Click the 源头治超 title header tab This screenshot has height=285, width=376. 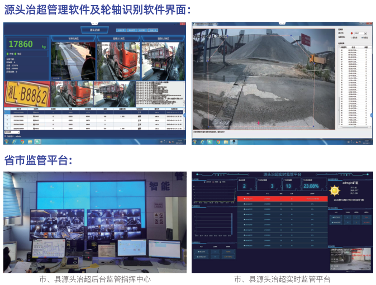point(95,30)
